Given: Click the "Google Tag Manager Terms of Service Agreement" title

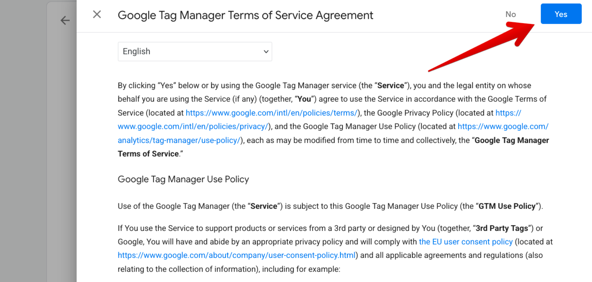Looking at the screenshot, I should (245, 15).
